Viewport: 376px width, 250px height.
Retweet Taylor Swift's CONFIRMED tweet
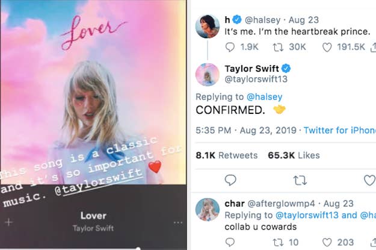click(299, 180)
